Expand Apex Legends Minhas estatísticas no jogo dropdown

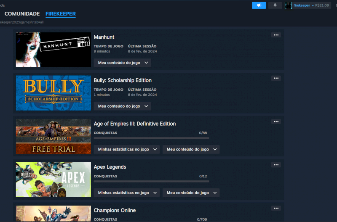(127, 193)
